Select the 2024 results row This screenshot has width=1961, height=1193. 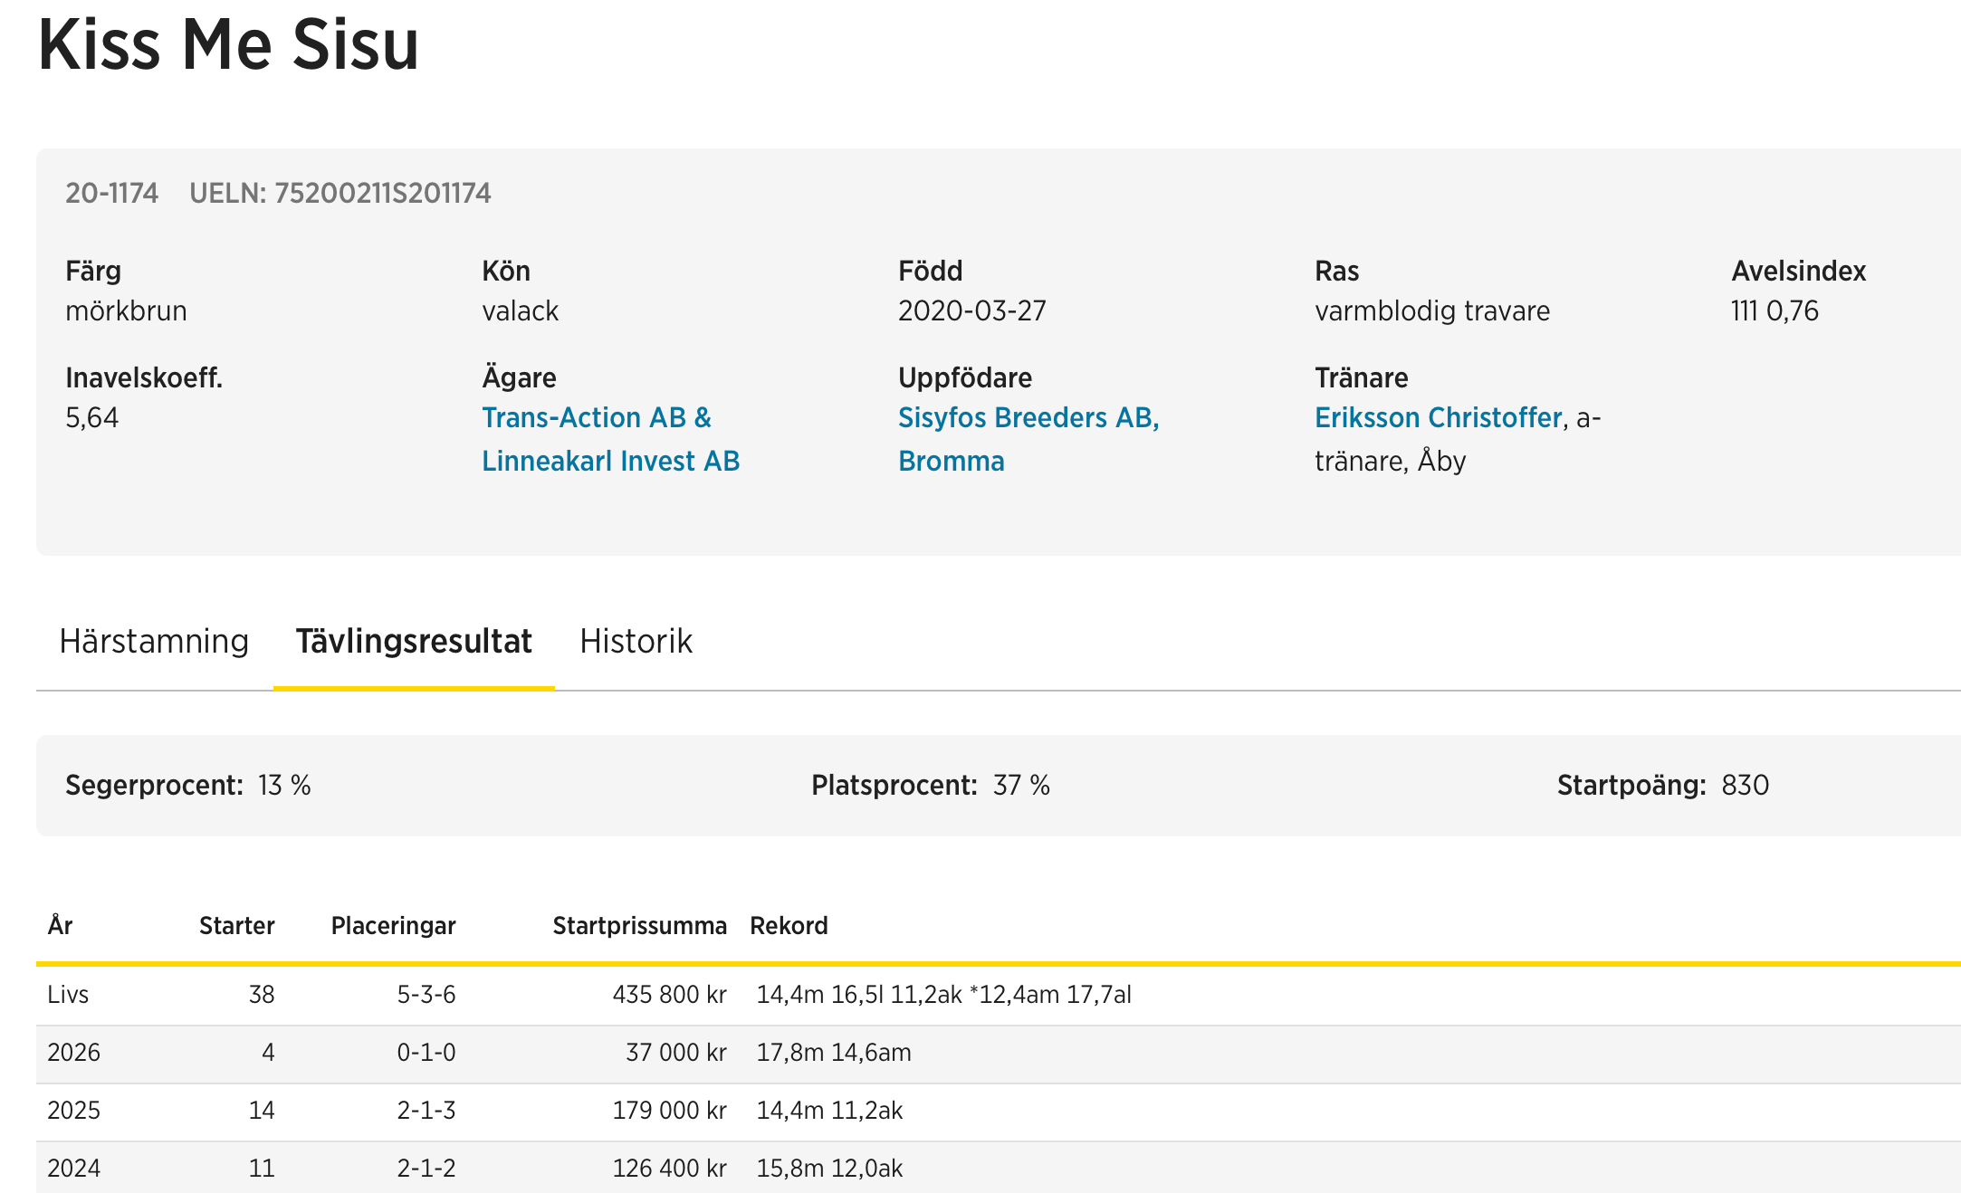73,1169
